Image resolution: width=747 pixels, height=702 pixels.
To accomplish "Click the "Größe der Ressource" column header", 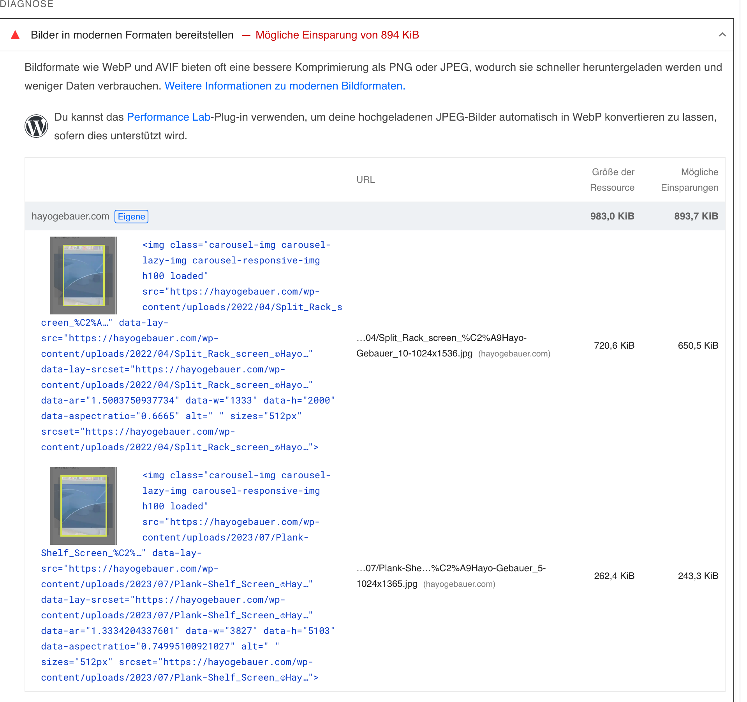I will click(x=613, y=179).
